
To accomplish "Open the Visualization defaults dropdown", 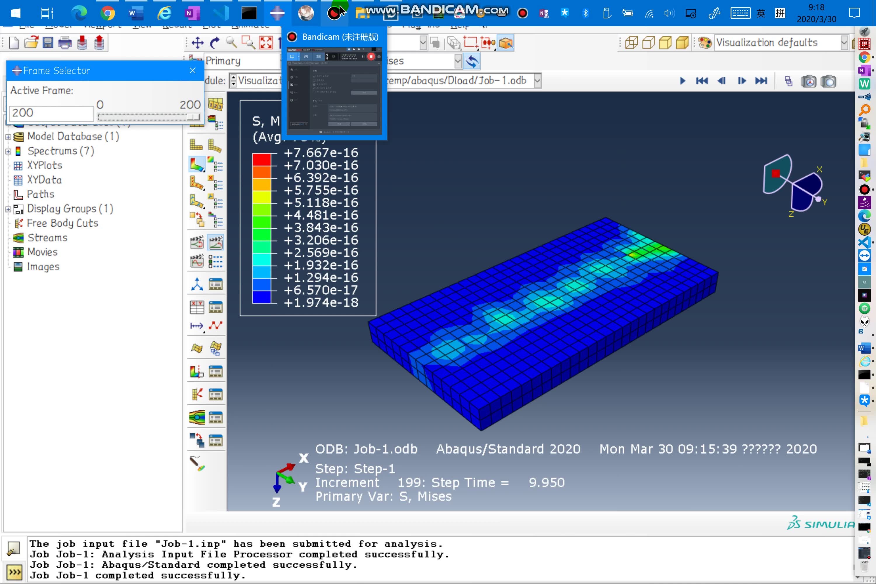I will click(844, 42).
